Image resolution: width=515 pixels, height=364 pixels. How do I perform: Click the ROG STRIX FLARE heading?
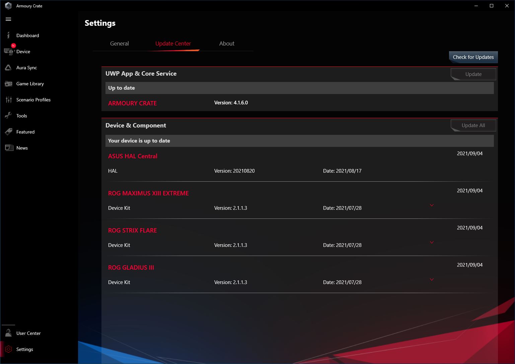pyautogui.click(x=132, y=231)
